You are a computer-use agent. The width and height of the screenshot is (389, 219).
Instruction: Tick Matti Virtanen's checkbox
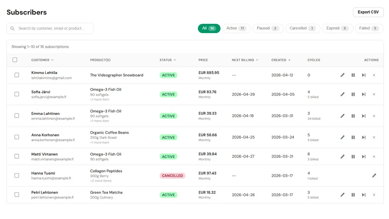pyautogui.click(x=17, y=156)
